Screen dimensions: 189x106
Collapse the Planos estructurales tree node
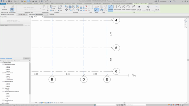[x=3, y=64]
